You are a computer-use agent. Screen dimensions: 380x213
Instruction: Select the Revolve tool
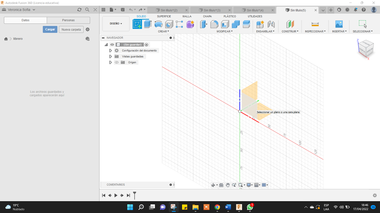158,24
